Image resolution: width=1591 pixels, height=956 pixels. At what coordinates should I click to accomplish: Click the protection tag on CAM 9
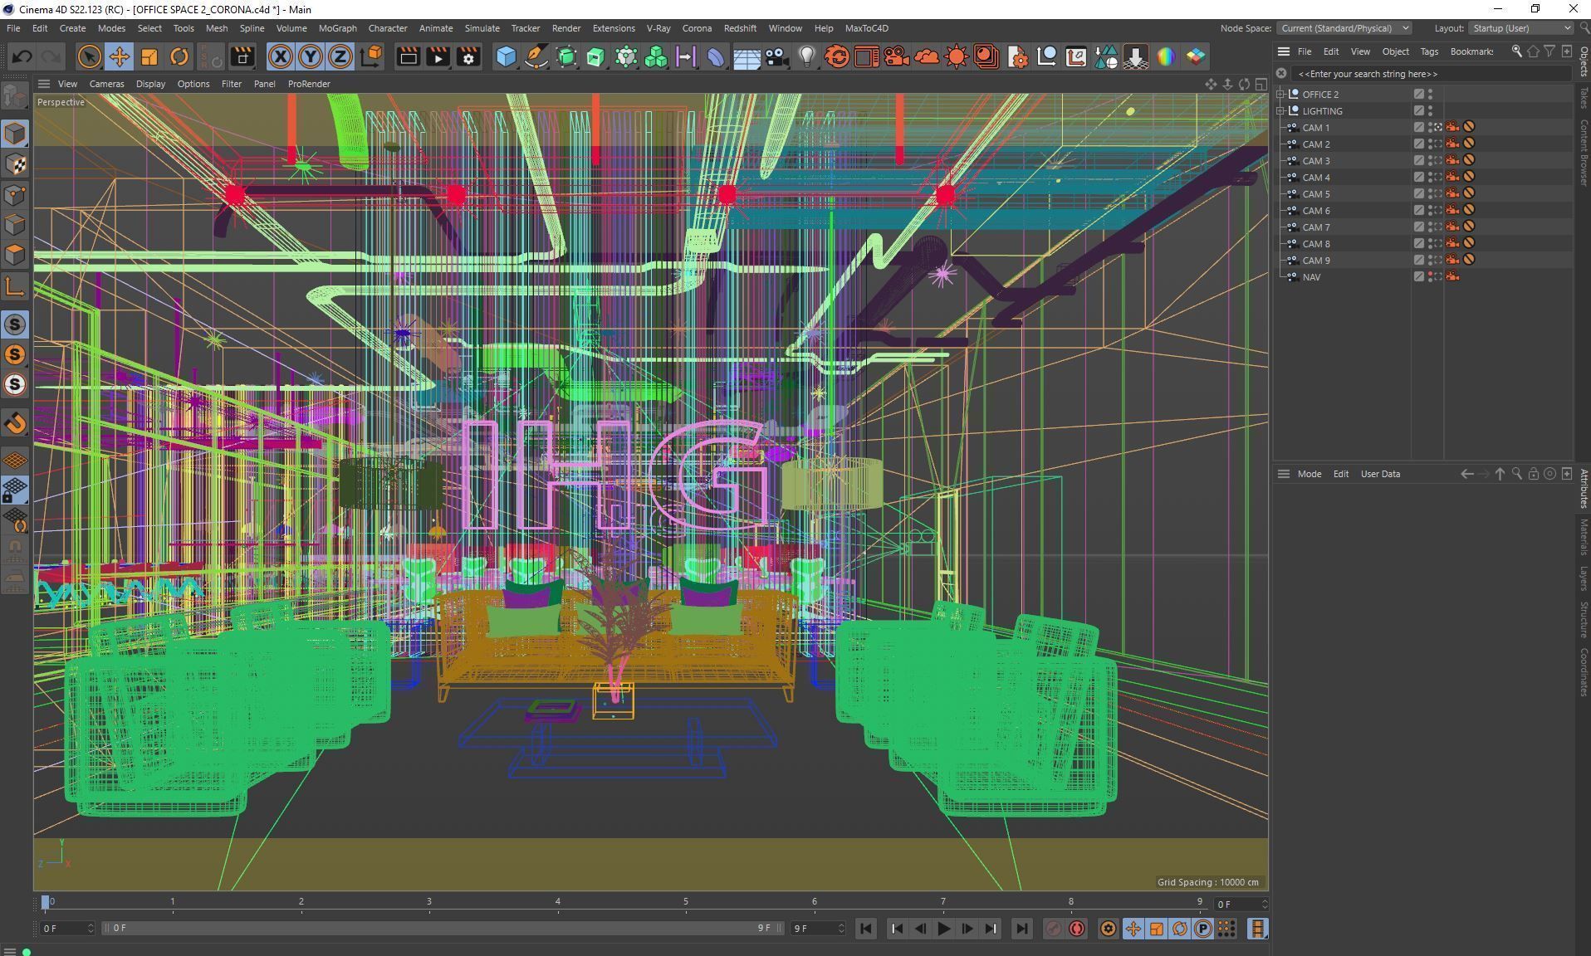[x=1469, y=260]
